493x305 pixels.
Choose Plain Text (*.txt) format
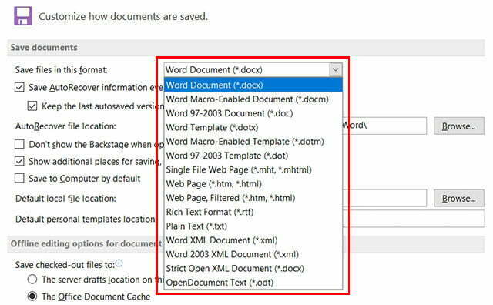point(253,226)
